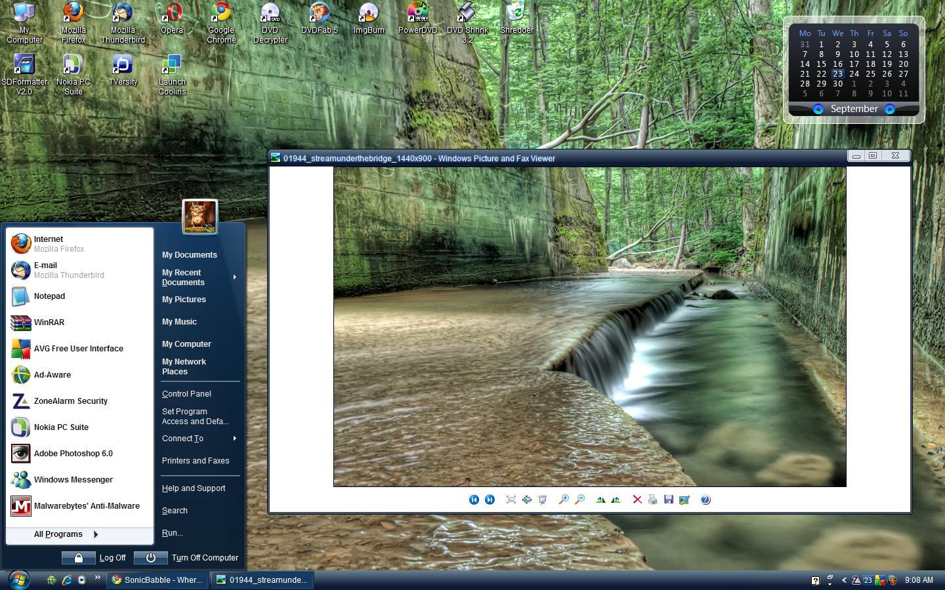Switch to SonicBabble Chrome taskbar button
Viewport: 945px width, 590px height.
[158, 580]
